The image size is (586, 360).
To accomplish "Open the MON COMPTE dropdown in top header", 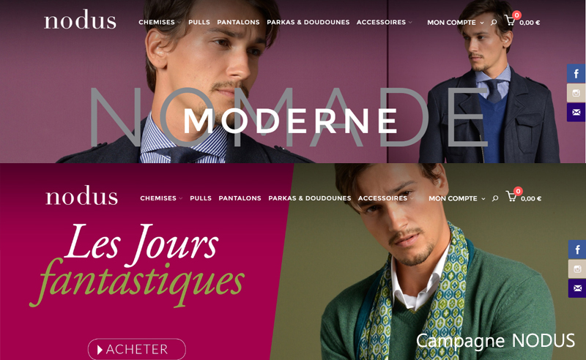I will [x=455, y=23].
